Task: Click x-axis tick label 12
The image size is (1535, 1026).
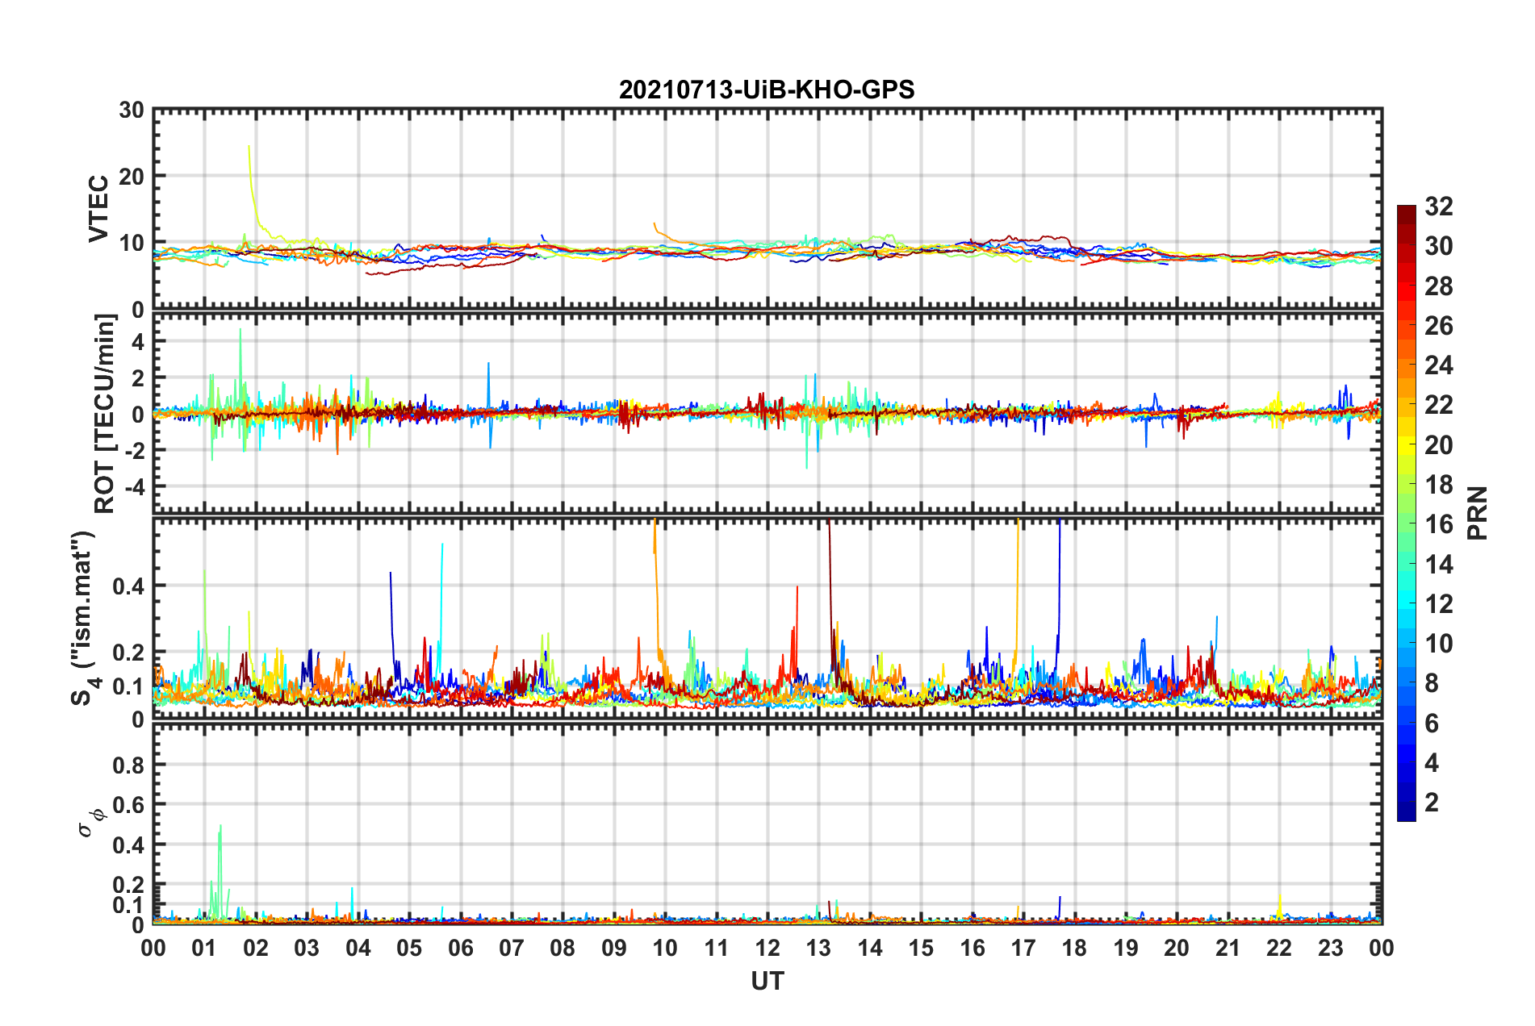Action: click(767, 948)
